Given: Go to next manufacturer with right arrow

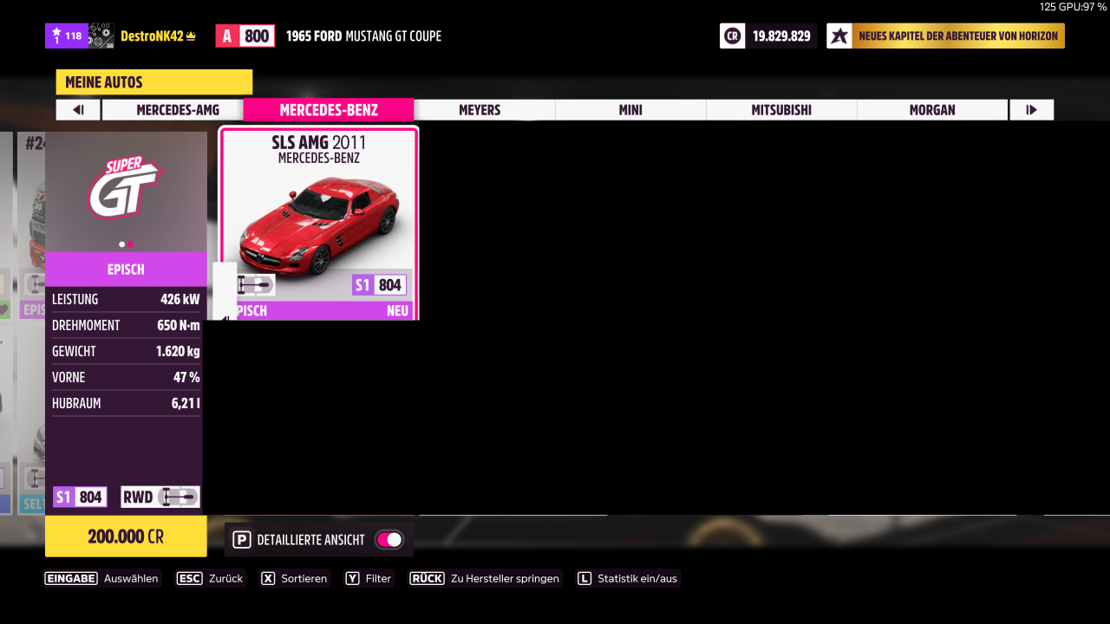Looking at the screenshot, I should (x=1031, y=110).
